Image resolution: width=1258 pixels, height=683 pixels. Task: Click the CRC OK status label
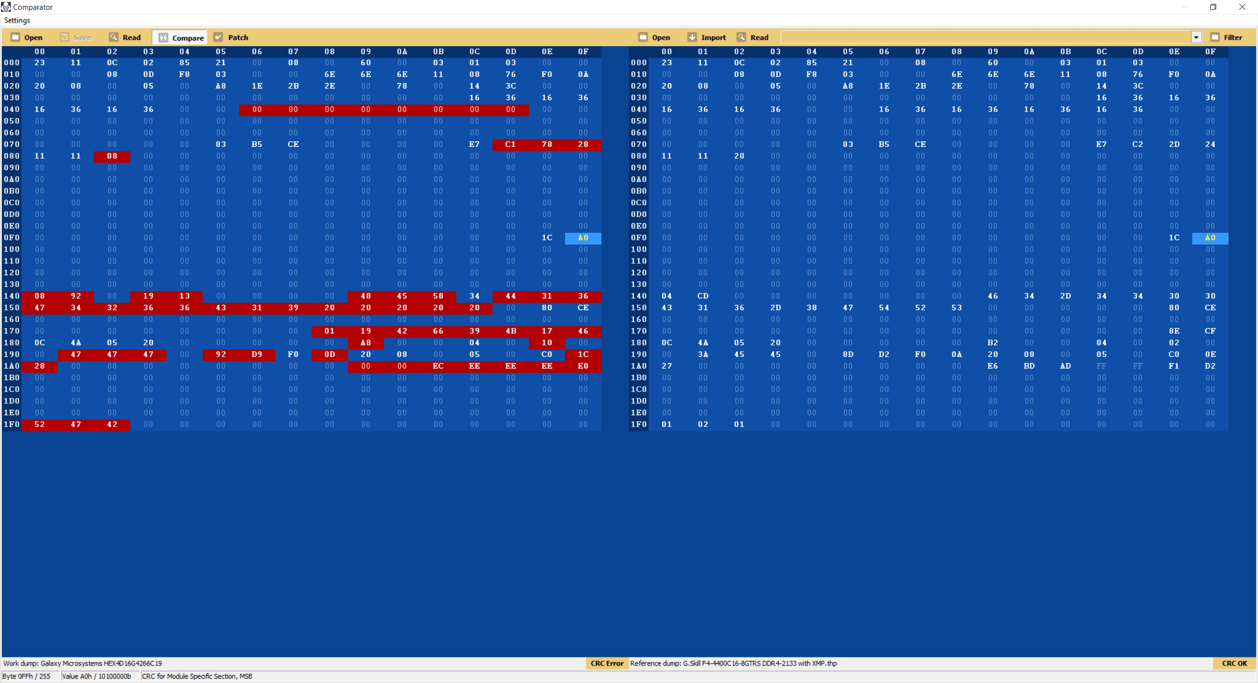pos(1234,663)
